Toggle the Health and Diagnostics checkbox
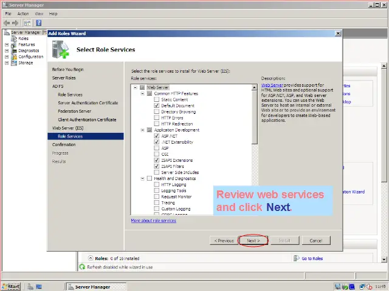The width and height of the screenshot is (389, 291). [x=150, y=178]
